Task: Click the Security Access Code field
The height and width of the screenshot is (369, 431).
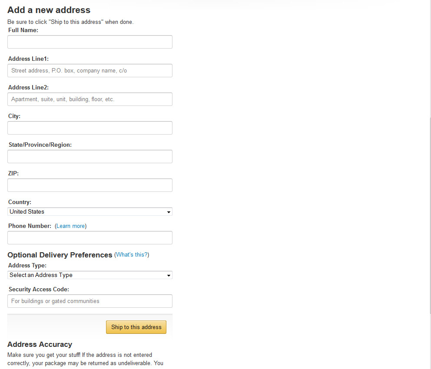Action: (90, 301)
